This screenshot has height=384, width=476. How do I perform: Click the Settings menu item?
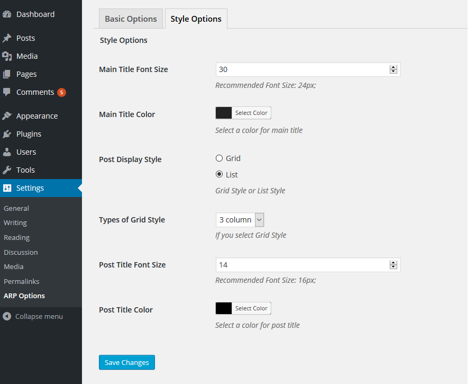coord(41,188)
